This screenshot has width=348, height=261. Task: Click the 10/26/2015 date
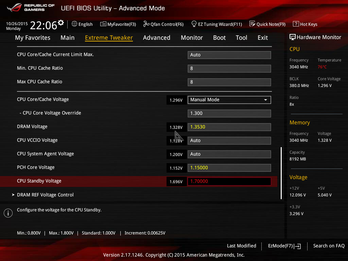(x=17, y=23)
